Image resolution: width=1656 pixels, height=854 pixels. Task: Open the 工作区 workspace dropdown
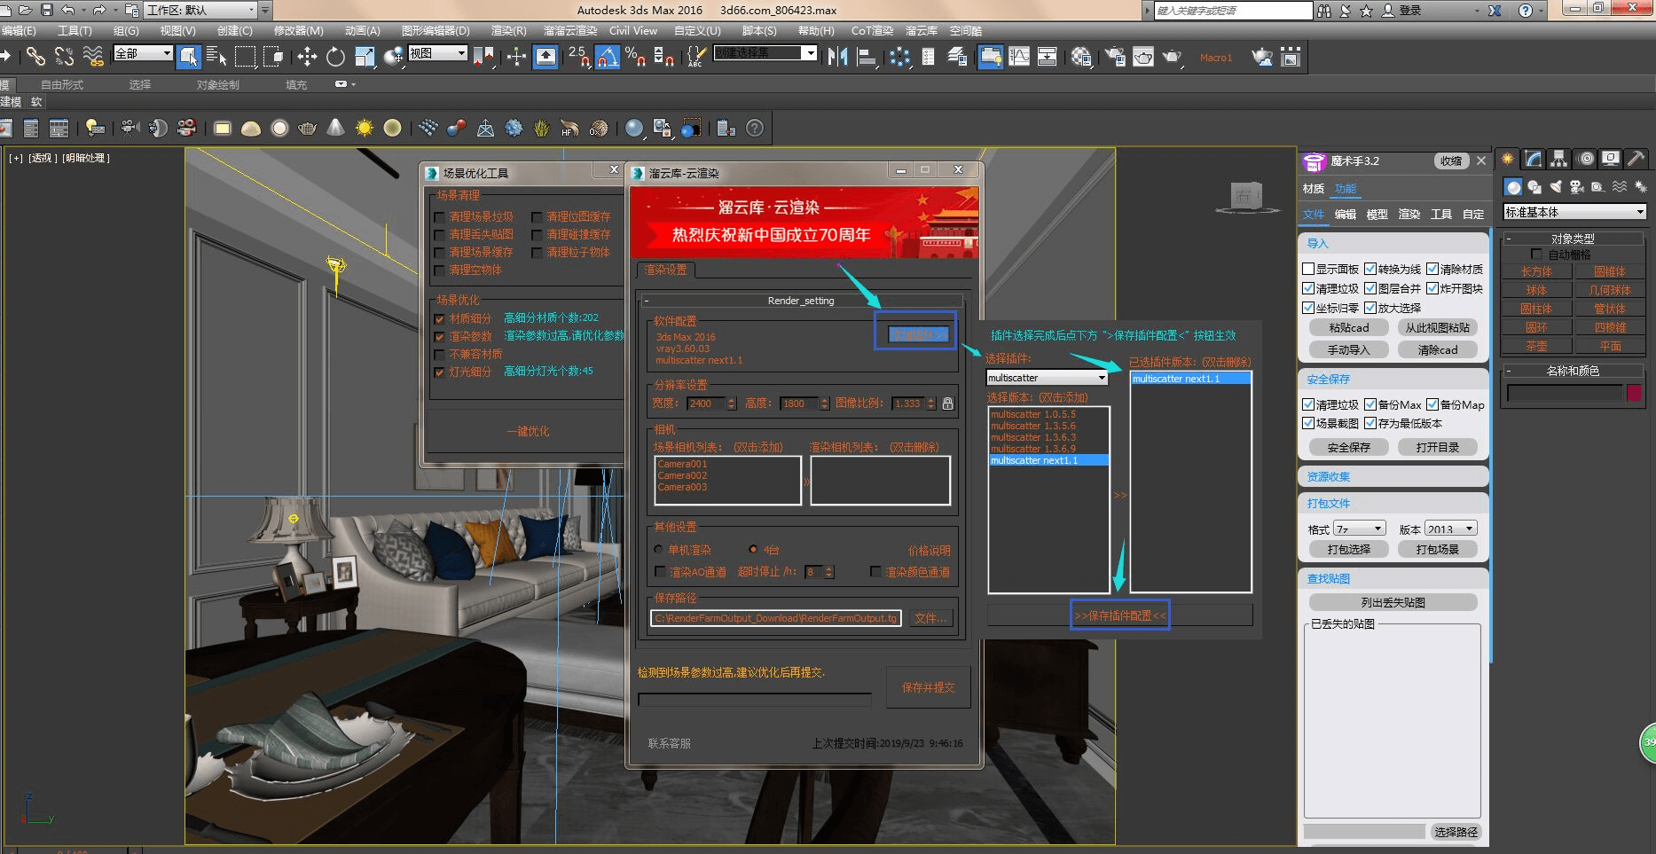[x=200, y=10]
